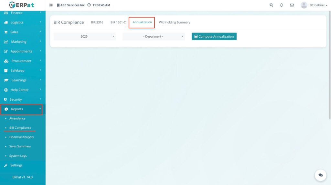This screenshot has height=185, width=331.
Task: Open the year 2026 dropdown
Action: [x=84, y=37]
